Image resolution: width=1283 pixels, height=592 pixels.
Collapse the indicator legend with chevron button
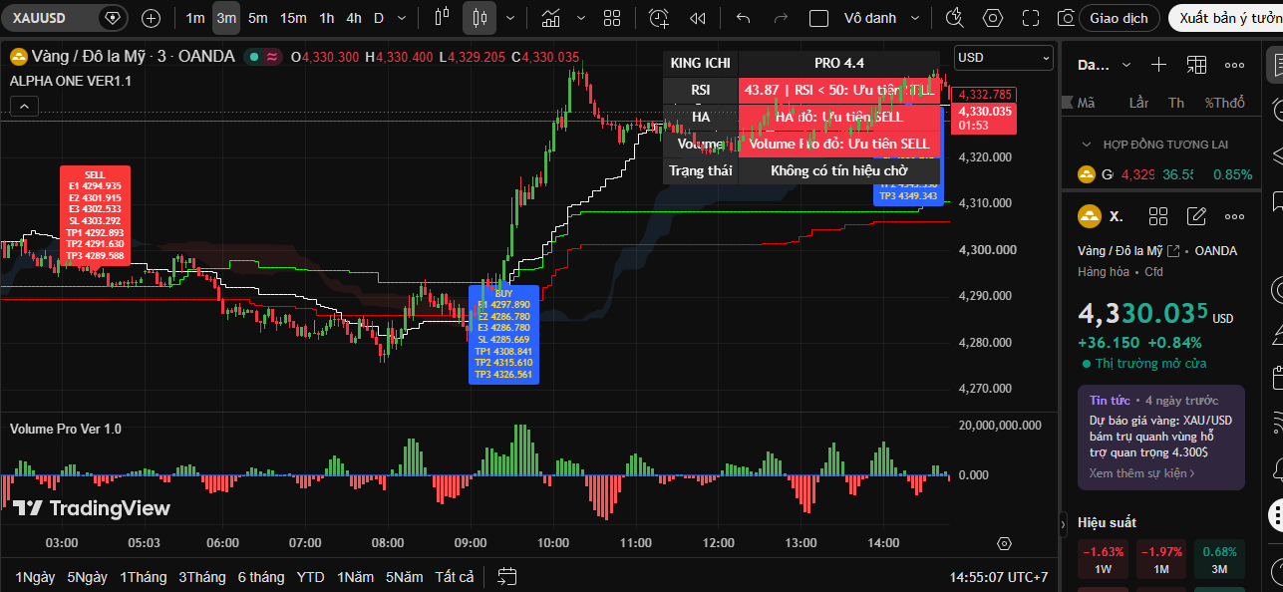coord(25,106)
